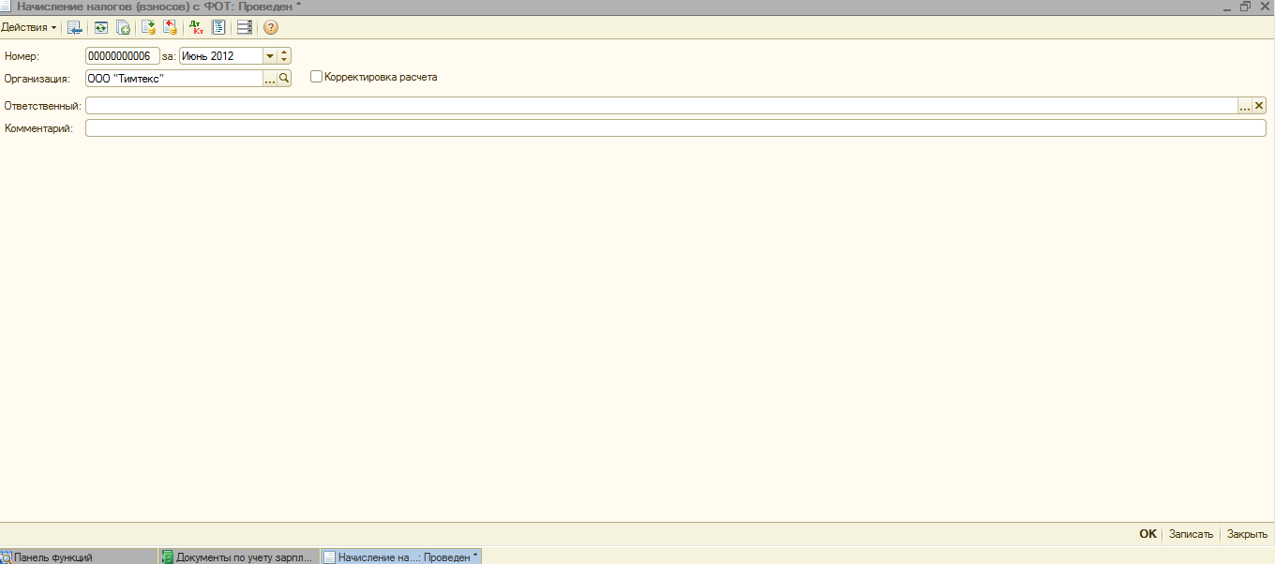Open the Организация selection ellipsis button
This screenshot has height=564, width=1275.
coord(270,79)
